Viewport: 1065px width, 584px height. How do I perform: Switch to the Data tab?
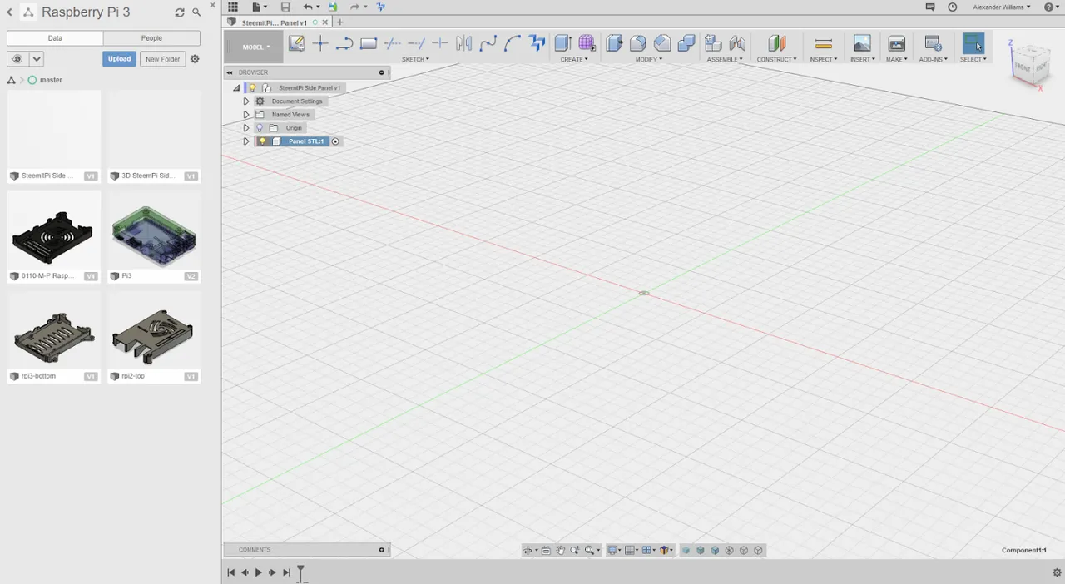click(55, 38)
